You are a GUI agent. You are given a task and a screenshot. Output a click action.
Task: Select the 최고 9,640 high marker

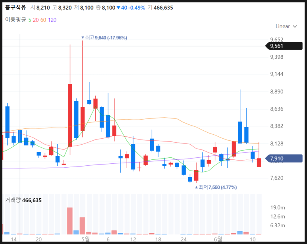pyautogui.click(x=104, y=37)
